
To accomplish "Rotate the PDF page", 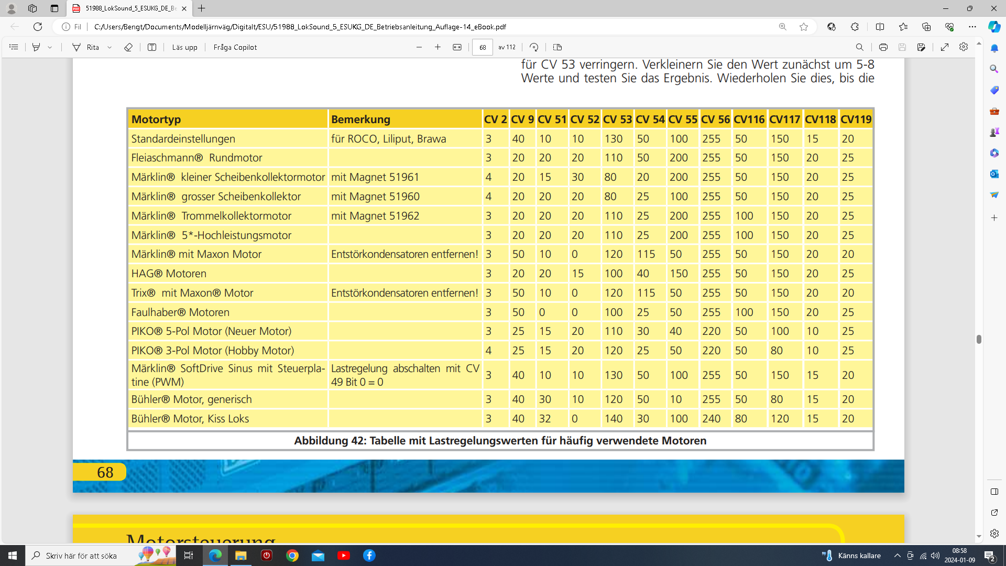I will pyautogui.click(x=534, y=47).
